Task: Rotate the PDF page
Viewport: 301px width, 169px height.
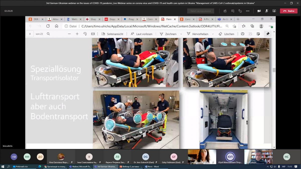Action: (x=85, y=34)
